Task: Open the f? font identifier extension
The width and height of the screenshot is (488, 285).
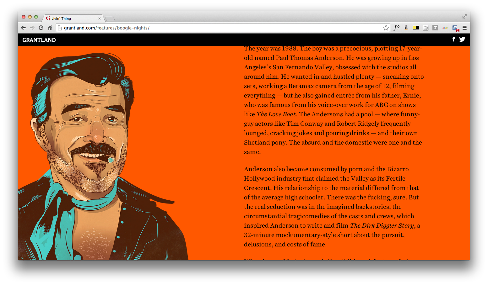Action: [397, 28]
